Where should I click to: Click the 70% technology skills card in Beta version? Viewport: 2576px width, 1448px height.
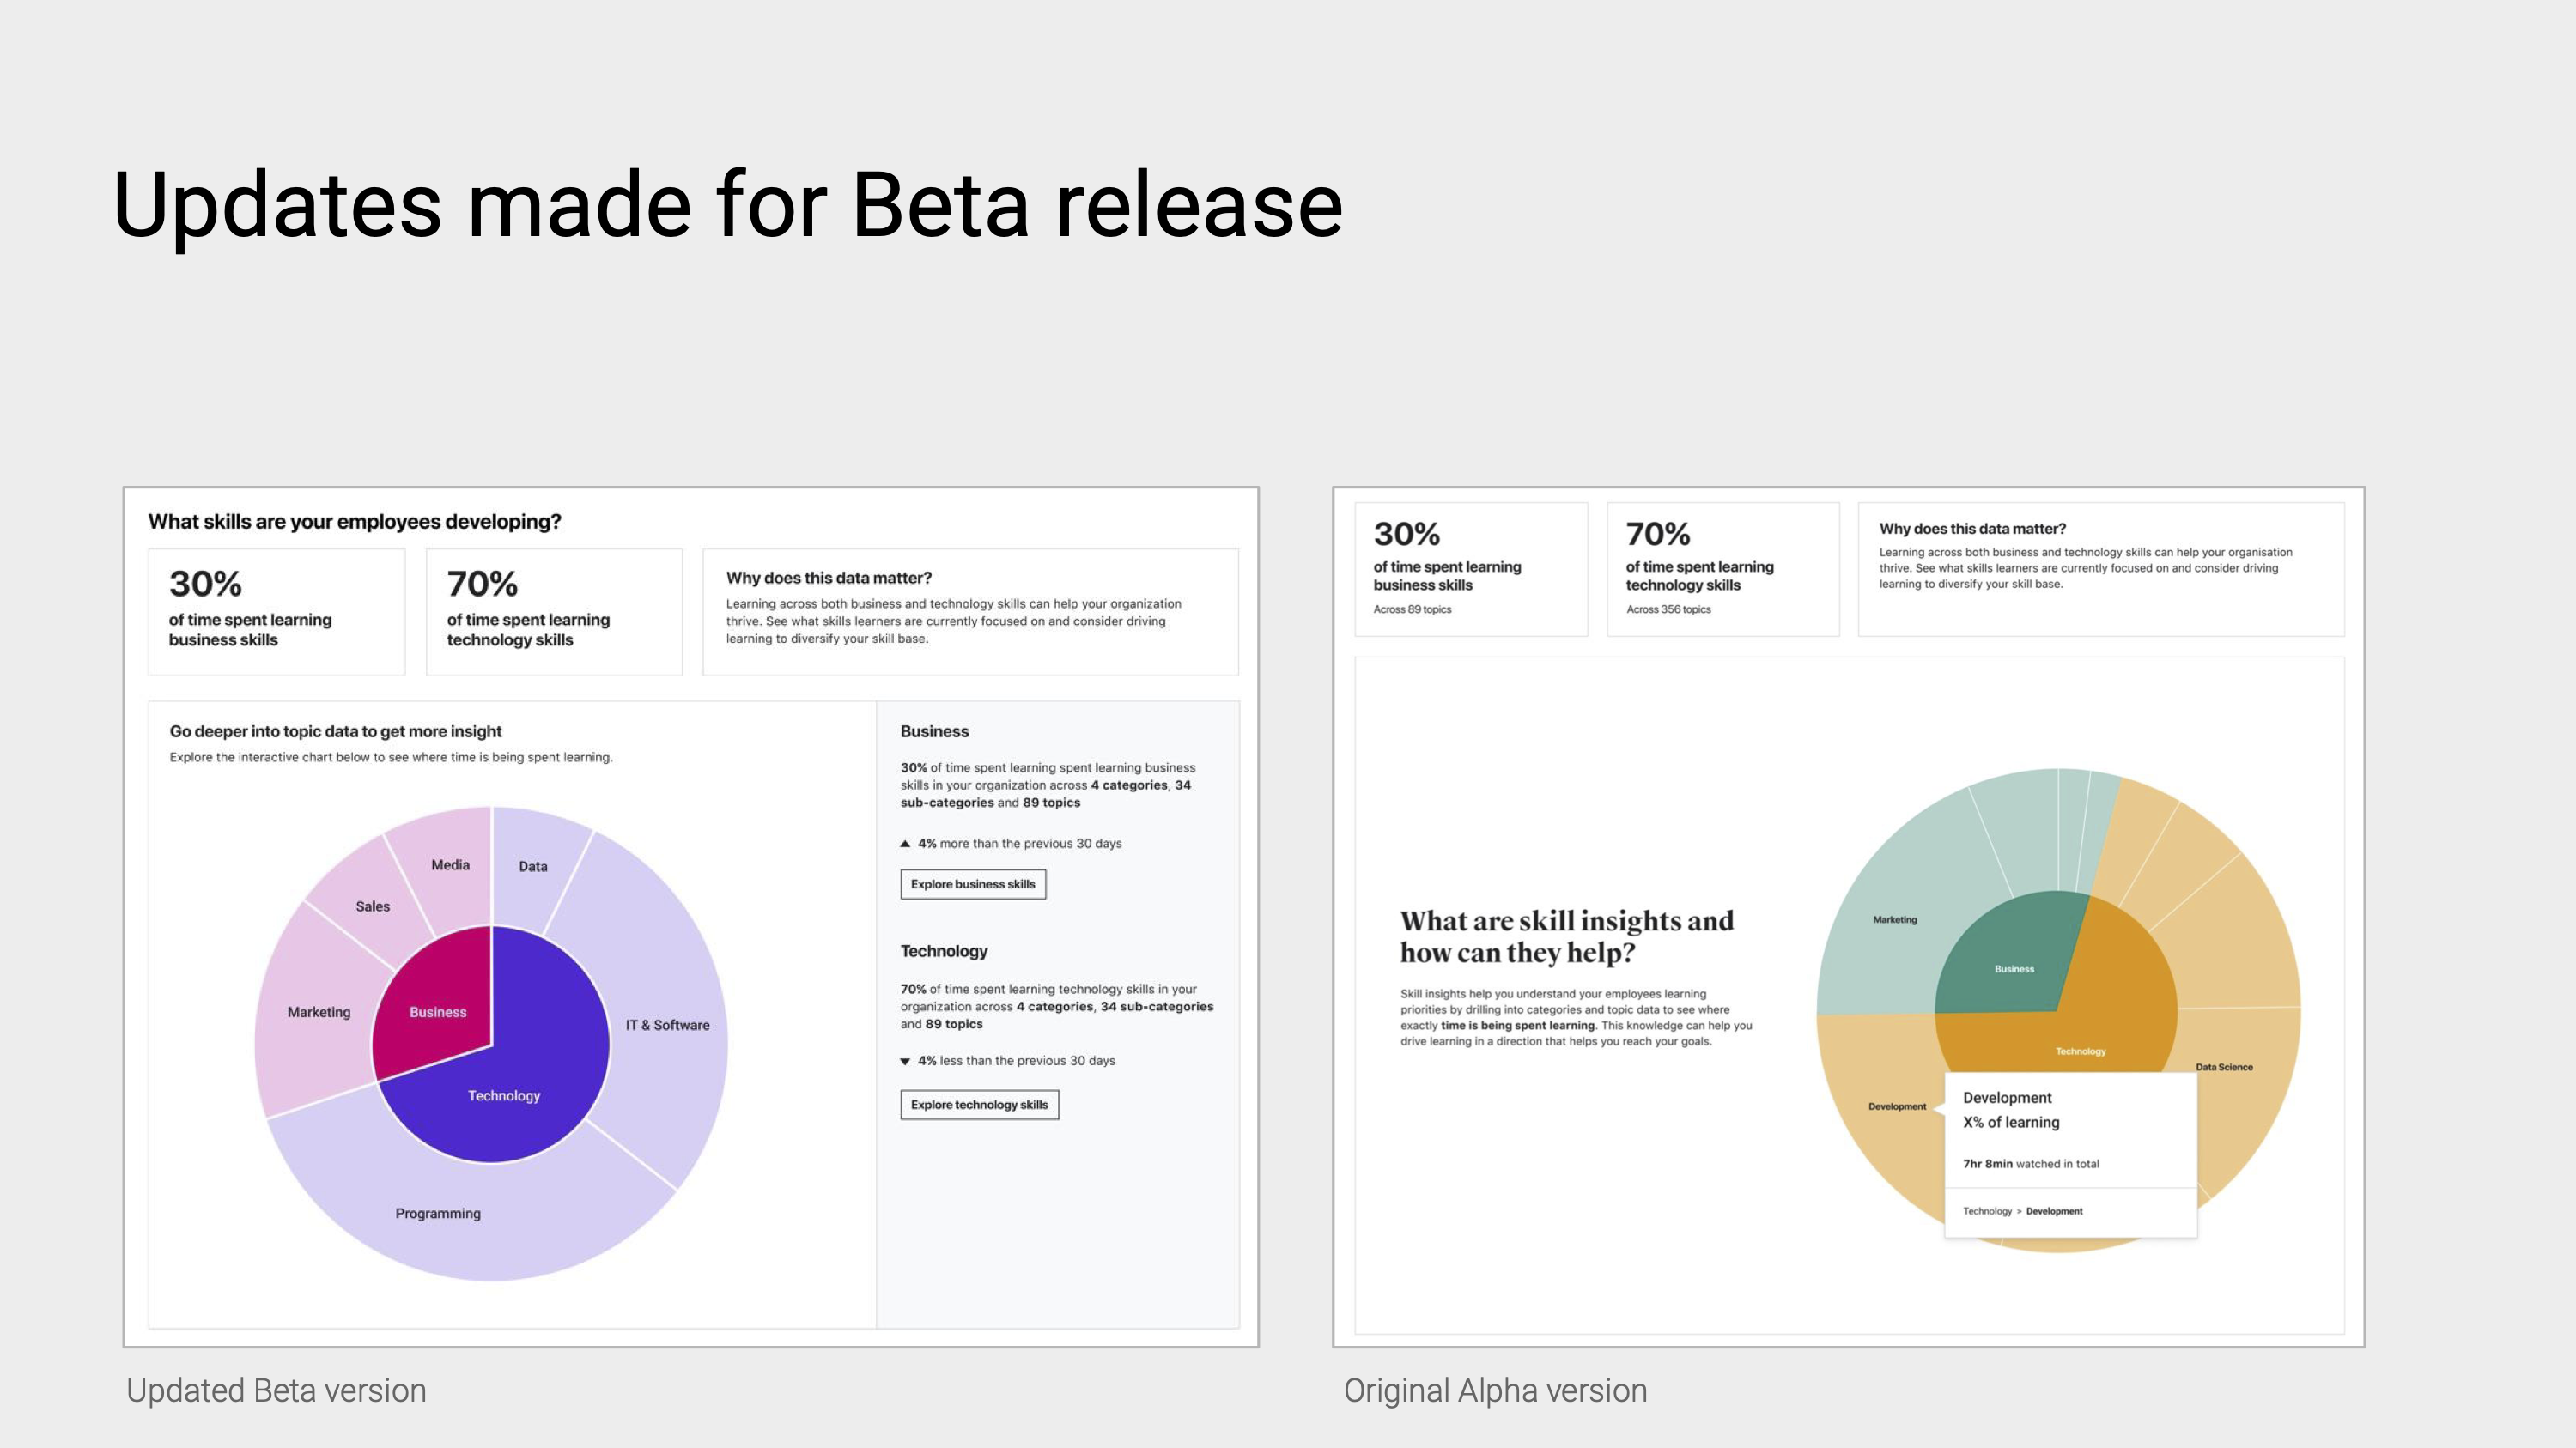tap(554, 612)
